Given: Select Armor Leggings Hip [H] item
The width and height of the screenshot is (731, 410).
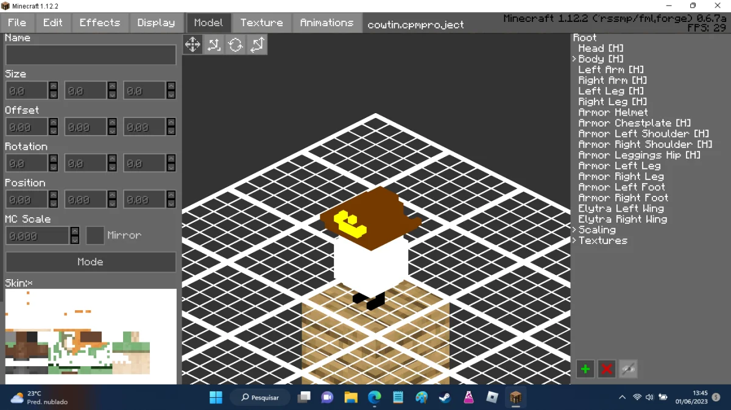Looking at the screenshot, I should pyautogui.click(x=640, y=155).
